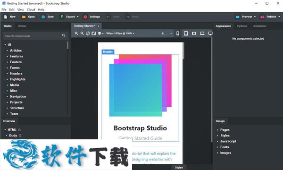283x170 pixels.
Task: Switch to the Online components tab
Action: click(x=22, y=26)
